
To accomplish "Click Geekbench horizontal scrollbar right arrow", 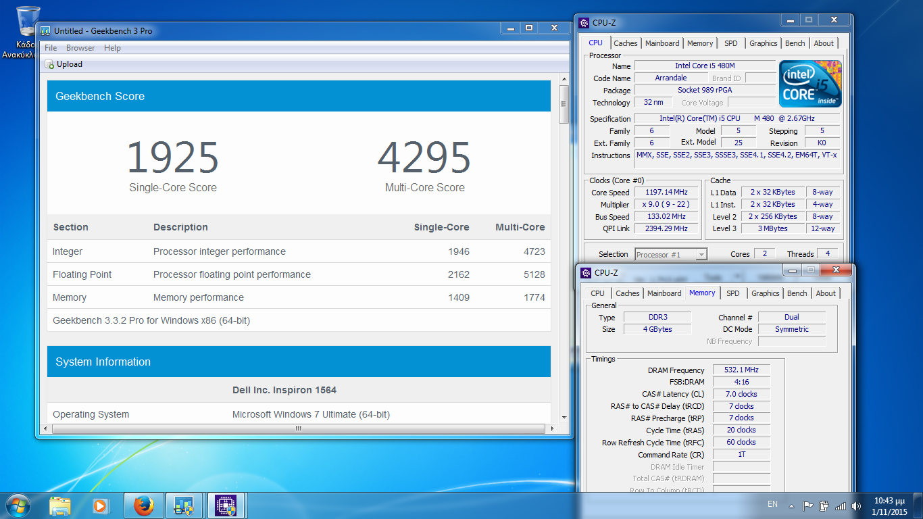I will pyautogui.click(x=551, y=428).
